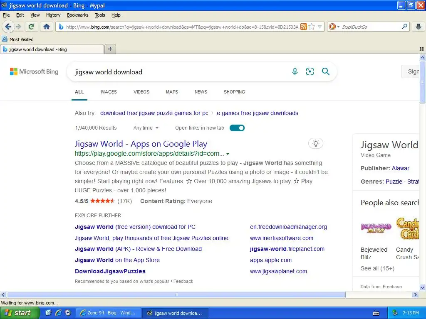
Task: Click the media player quick launch icon
Action: [x=68, y=313]
